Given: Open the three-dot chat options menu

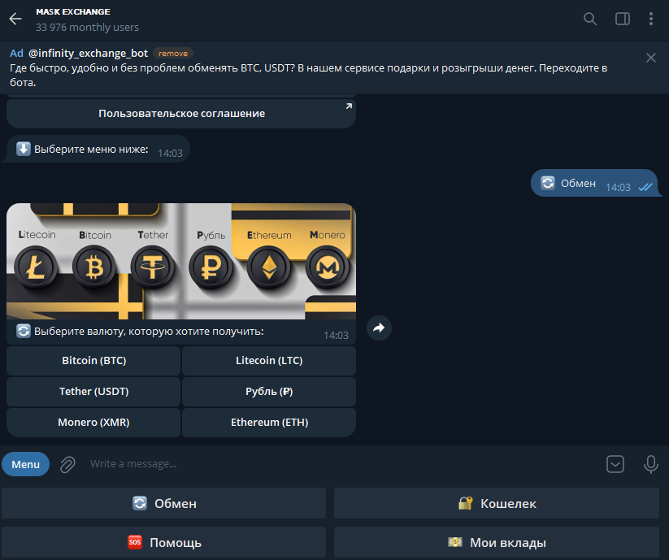Looking at the screenshot, I should (650, 19).
